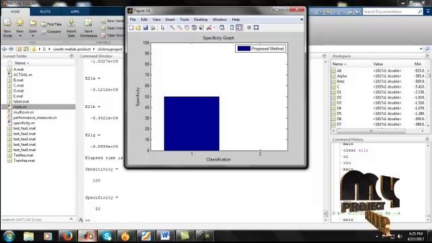
Task: Open the New dropdown in MATLAB ribbon
Action: 20,36
